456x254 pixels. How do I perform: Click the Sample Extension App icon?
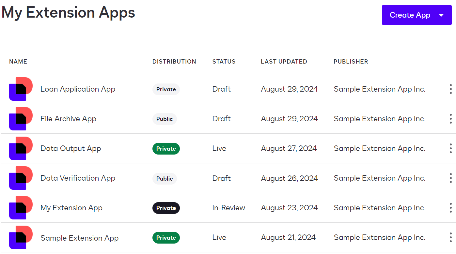pos(21,237)
